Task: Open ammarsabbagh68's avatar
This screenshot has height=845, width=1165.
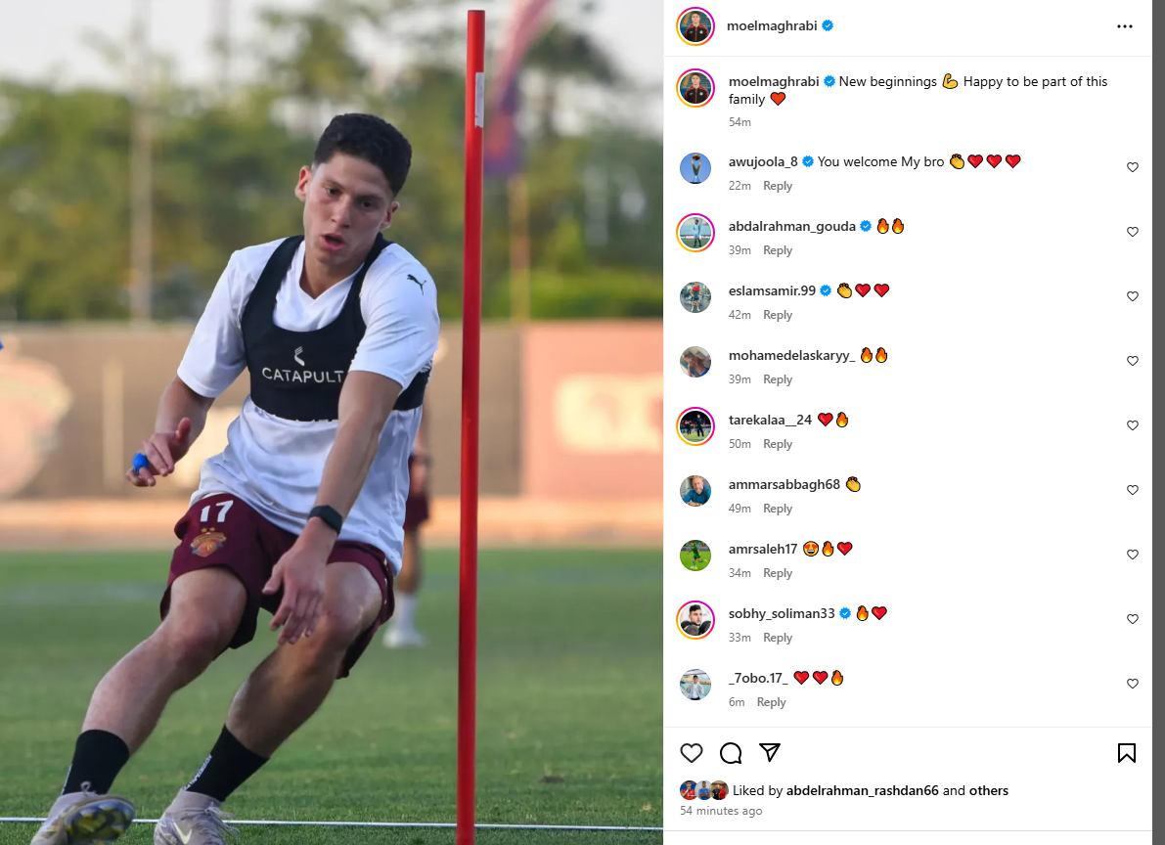Action: pos(695,491)
